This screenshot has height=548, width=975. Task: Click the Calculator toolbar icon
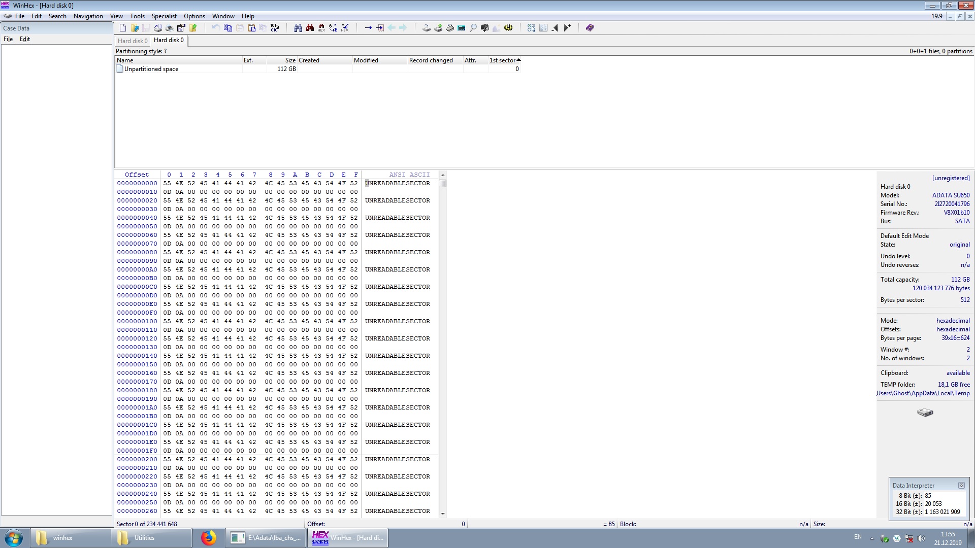(x=462, y=28)
